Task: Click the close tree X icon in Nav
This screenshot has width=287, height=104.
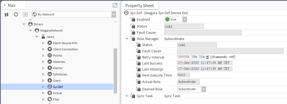Action: pos(26,14)
